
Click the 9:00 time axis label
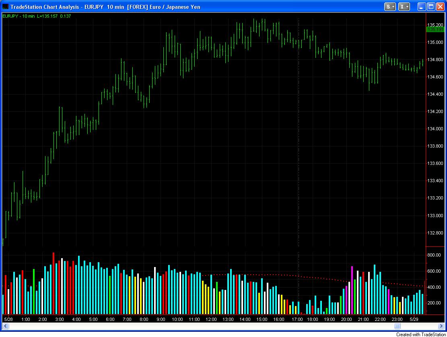click(161, 319)
